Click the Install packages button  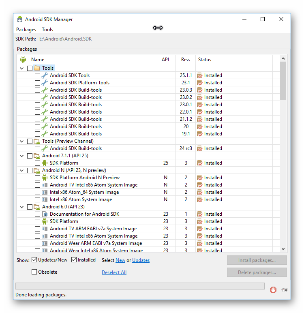click(x=257, y=260)
